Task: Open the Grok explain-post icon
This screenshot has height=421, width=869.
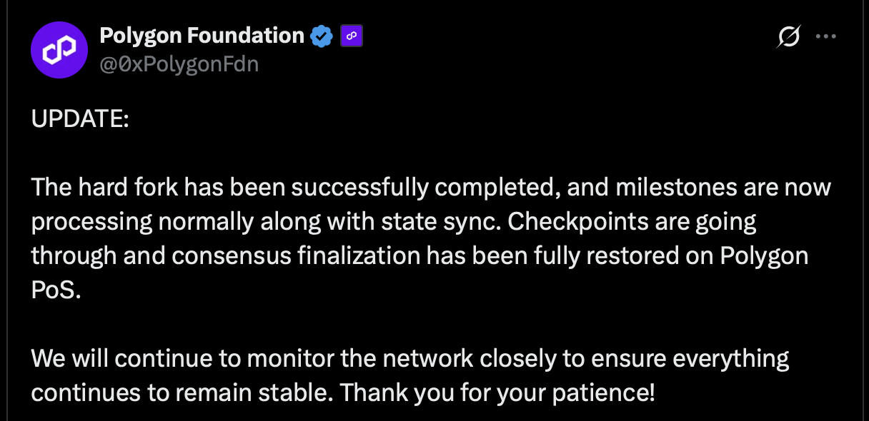Action: tap(788, 36)
